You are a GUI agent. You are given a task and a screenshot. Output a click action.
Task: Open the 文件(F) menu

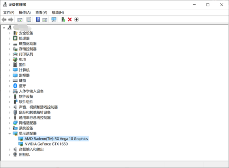(9, 13)
